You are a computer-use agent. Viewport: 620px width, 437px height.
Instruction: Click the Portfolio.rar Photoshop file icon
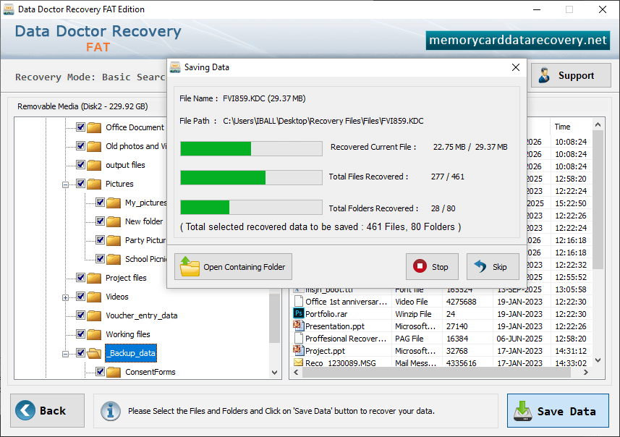pyautogui.click(x=299, y=313)
